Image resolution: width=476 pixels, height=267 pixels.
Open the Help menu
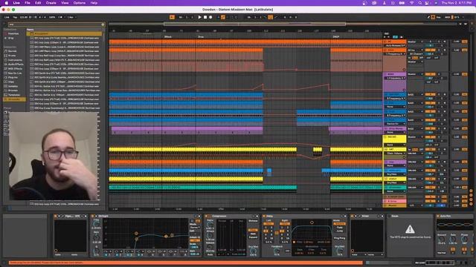pyautogui.click(x=94, y=3)
